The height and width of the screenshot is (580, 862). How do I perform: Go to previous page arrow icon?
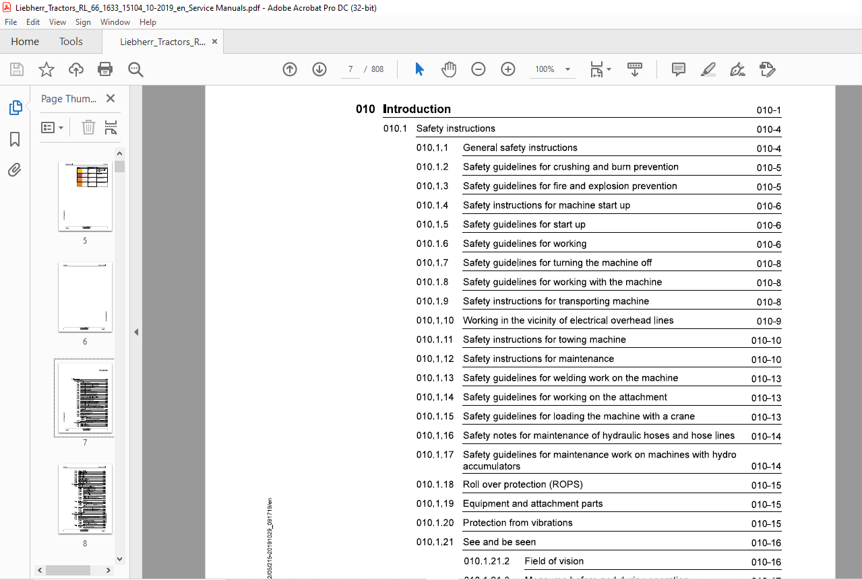pos(290,69)
